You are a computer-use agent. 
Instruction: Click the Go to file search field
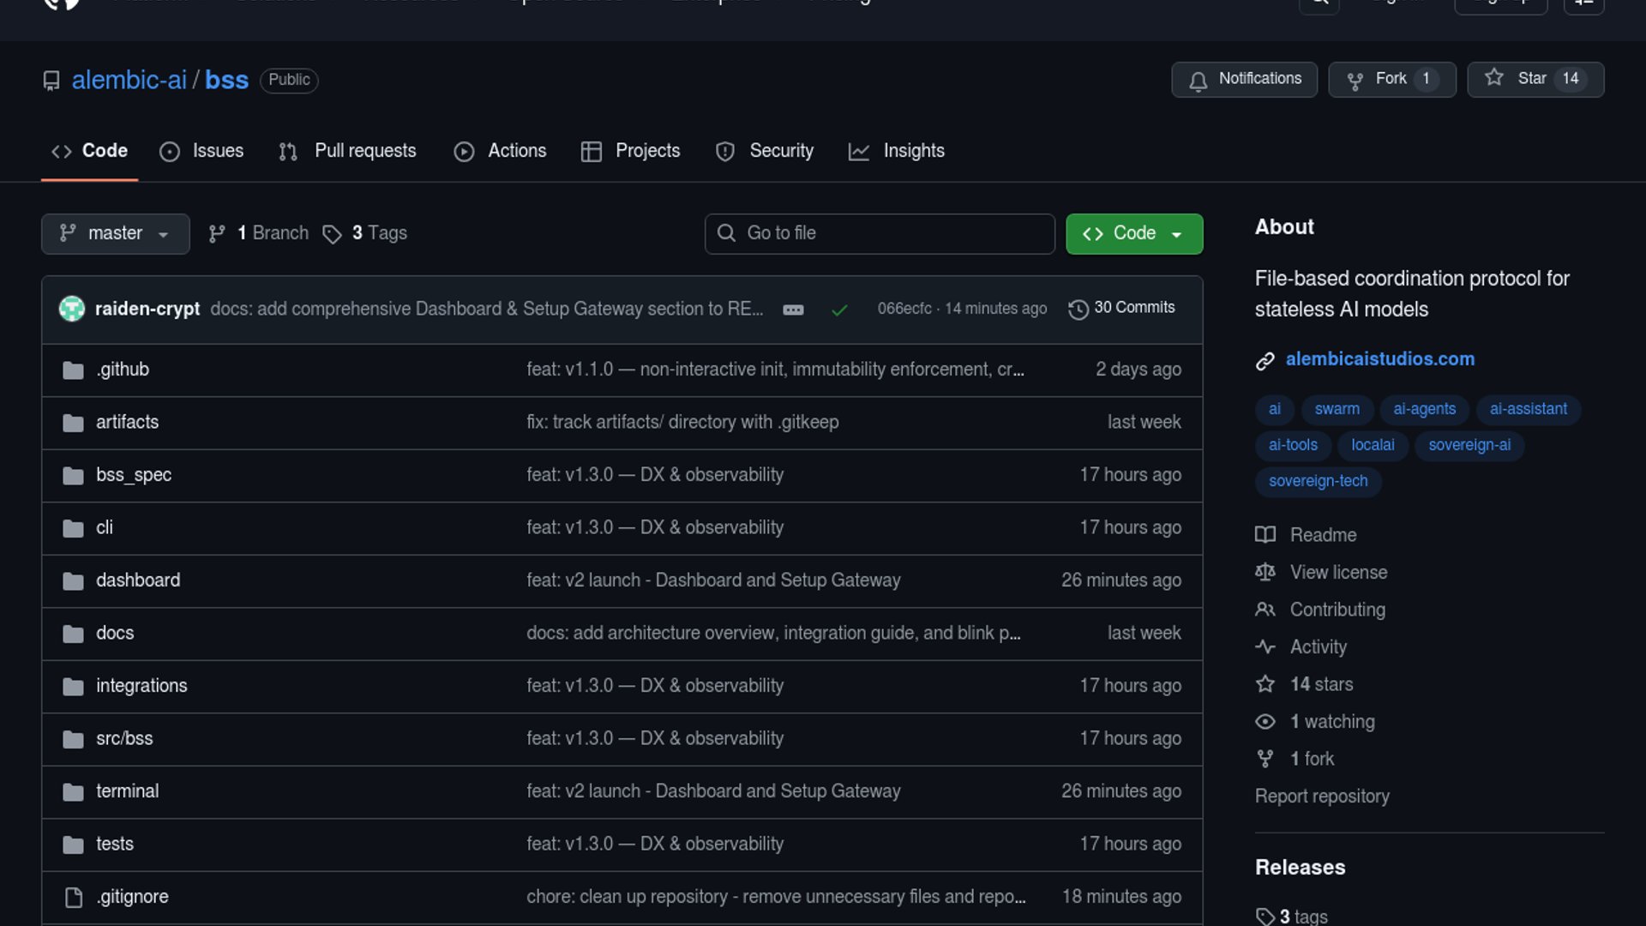point(880,233)
